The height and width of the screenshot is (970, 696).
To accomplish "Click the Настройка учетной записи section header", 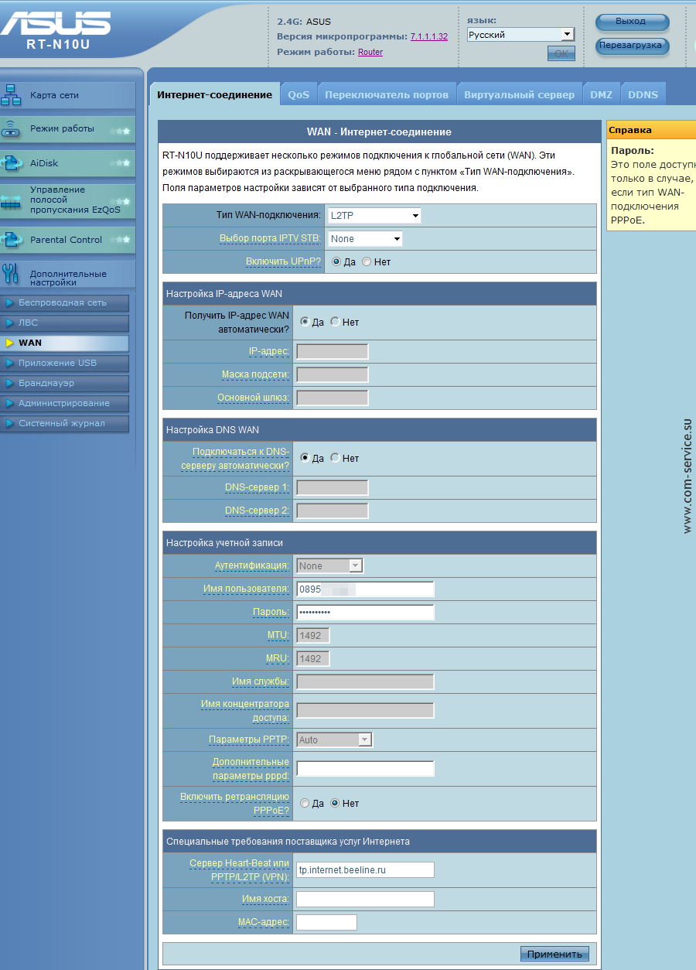I will [x=379, y=542].
